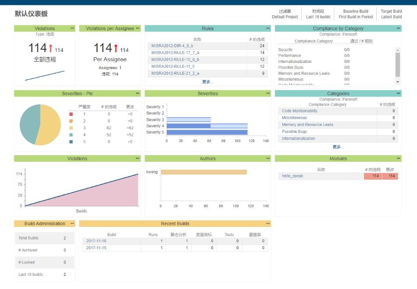This screenshot has height=289, width=417.
Task: Click severity 3 violation count 62
Action: pos(109,128)
